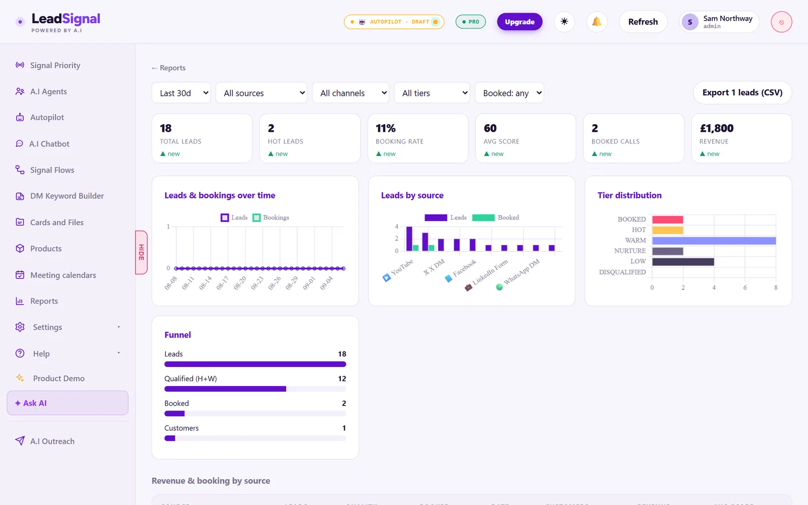Image resolution: width=808 pixels, height=505 pixels.
Task: Go back via the Reports link
Action: click(169, 68)
